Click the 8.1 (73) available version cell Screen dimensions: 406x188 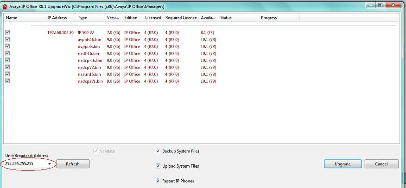click(x=207, y=32)
